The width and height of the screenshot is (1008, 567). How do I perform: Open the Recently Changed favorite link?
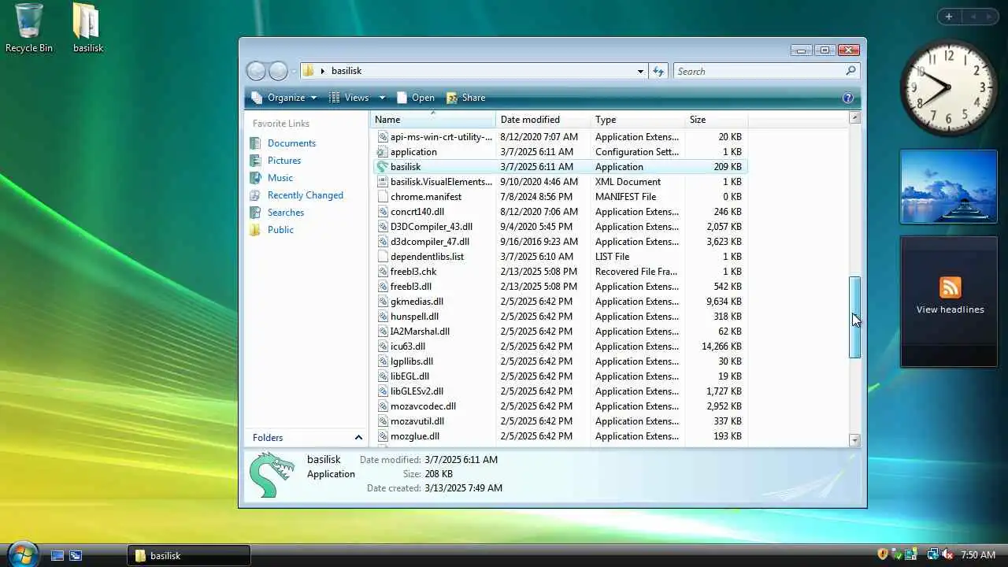point(306,195)
